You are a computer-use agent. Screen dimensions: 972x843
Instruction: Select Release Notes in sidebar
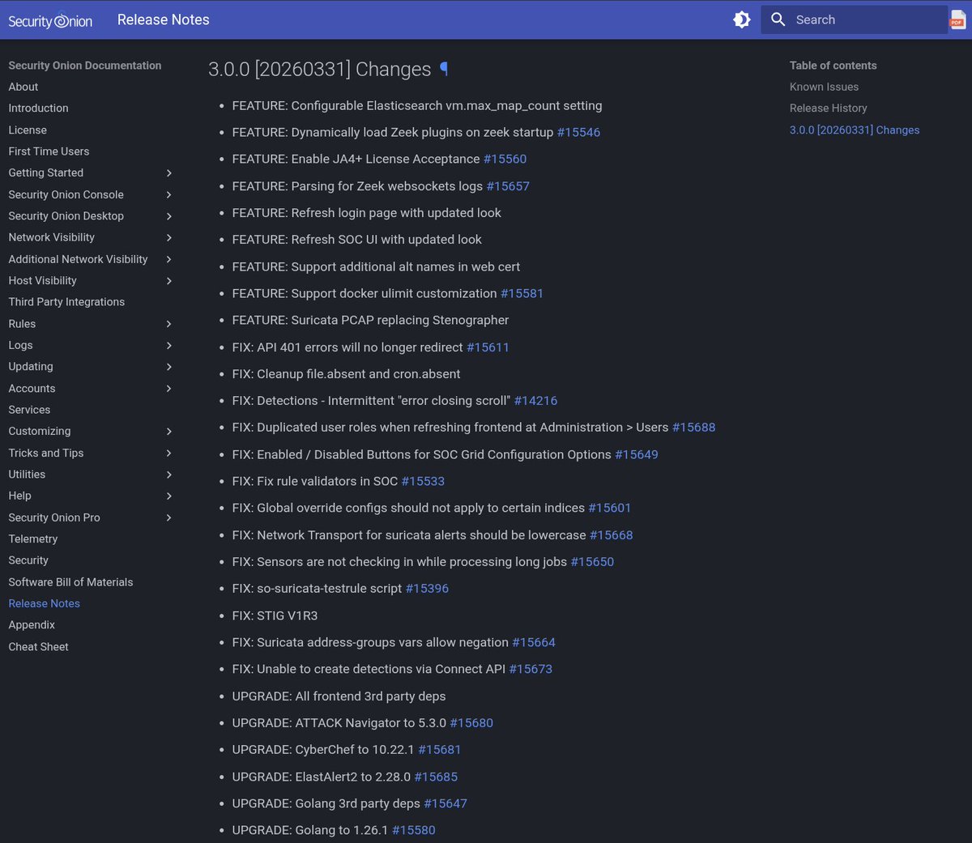pos(44,603)
